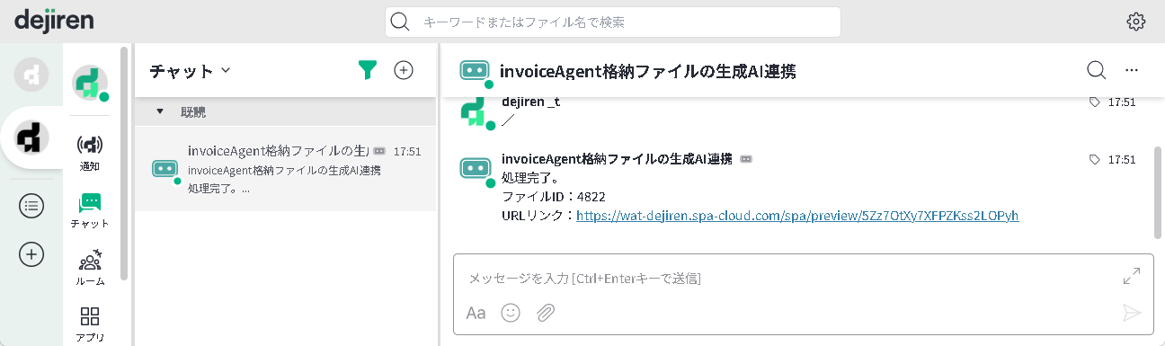This screenshot has height=346, width=1165.
Task: Start a new chat with plus icon
Action: pos(404,70)
